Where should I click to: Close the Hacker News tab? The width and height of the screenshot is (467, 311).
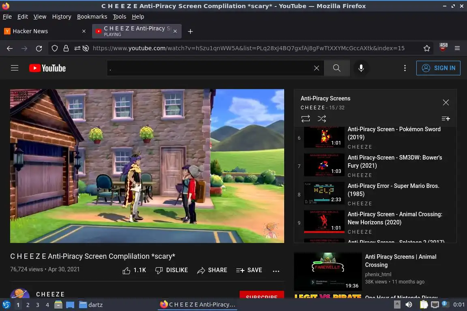84,31
